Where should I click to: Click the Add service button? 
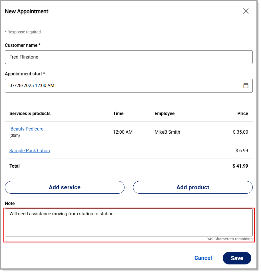(x=65, y=187)
